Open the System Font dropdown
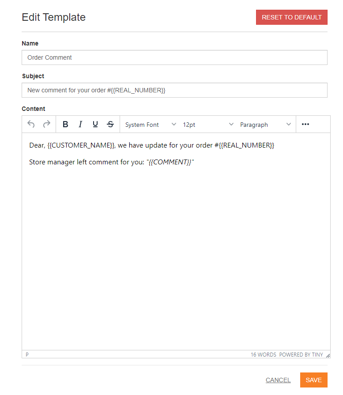The height and width of the screenshot is (395, 343). pos(151,125)
